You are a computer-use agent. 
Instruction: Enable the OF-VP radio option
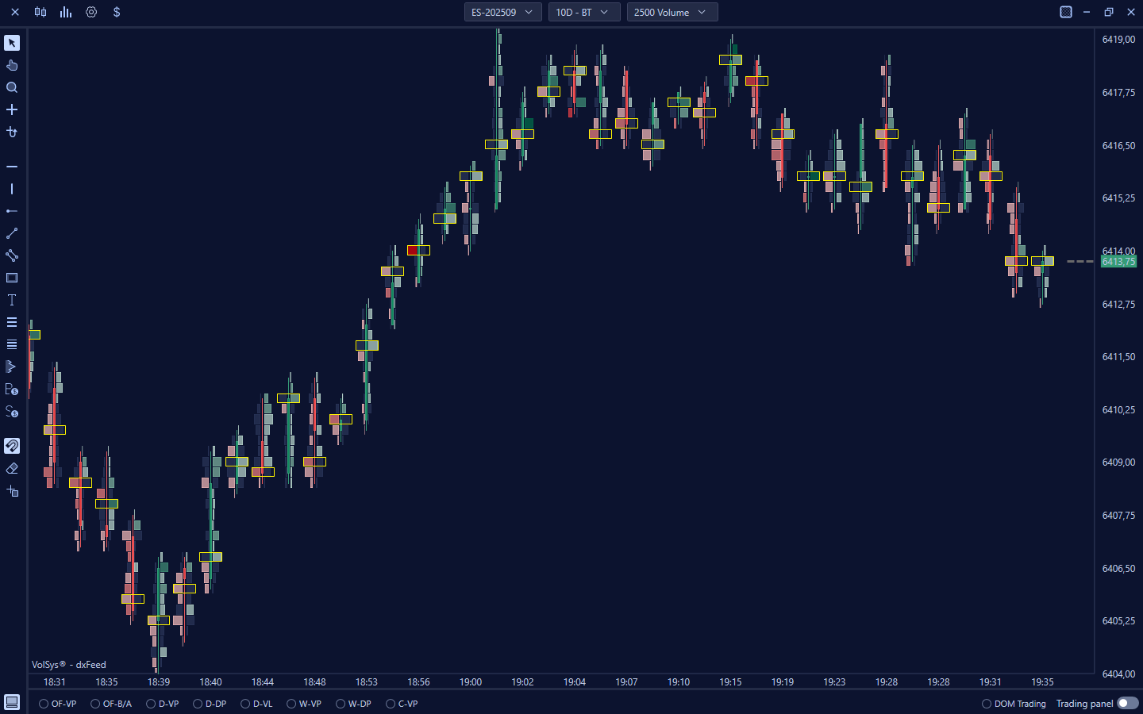44,704
